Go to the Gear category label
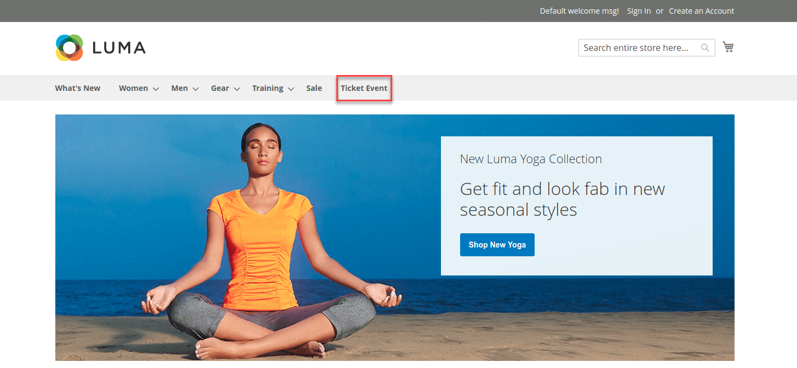Viewport: 797px width, 368px height. point(220,88)
